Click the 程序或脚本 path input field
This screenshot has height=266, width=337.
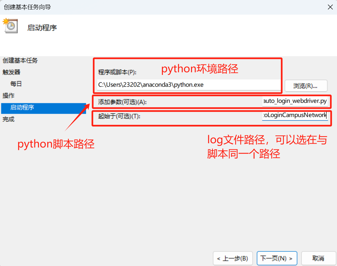coord(189,85)
